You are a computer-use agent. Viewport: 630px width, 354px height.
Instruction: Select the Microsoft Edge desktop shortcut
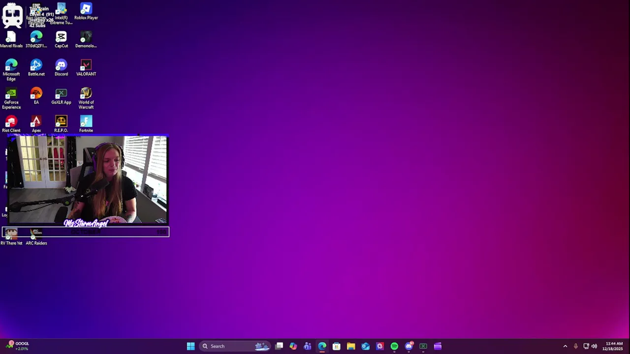click(11, 70)
